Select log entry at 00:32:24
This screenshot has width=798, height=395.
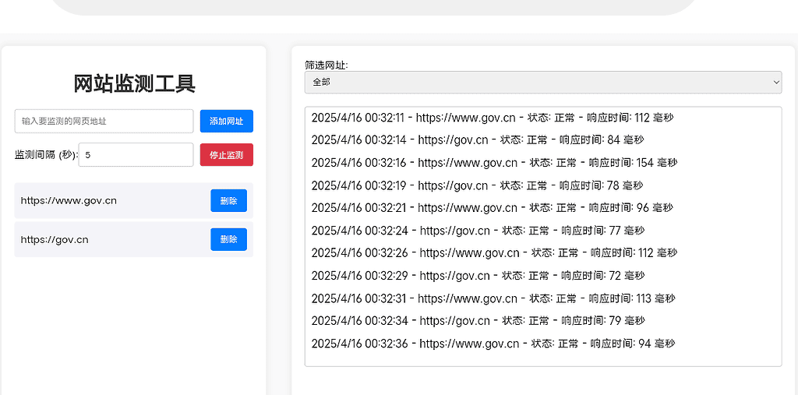(478, 231)
